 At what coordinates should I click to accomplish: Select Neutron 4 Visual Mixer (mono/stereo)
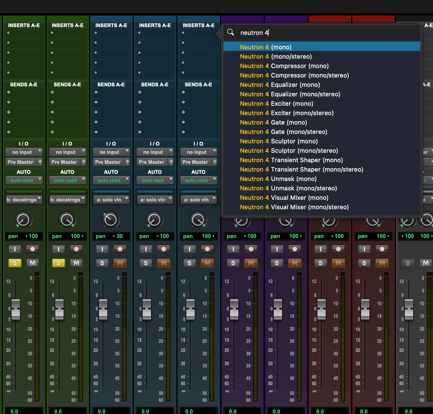pyautogui.click(x=322, y=207)
